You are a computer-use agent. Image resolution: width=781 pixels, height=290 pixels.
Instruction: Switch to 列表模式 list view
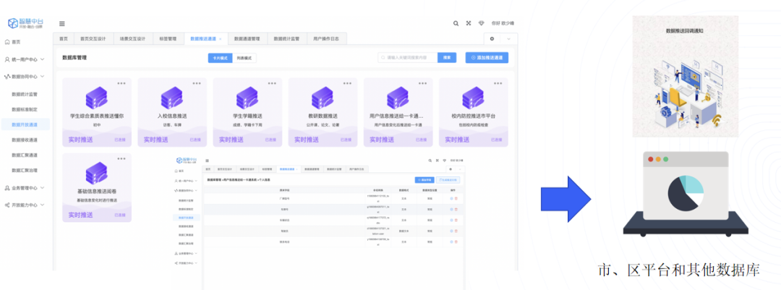point(245,57)
